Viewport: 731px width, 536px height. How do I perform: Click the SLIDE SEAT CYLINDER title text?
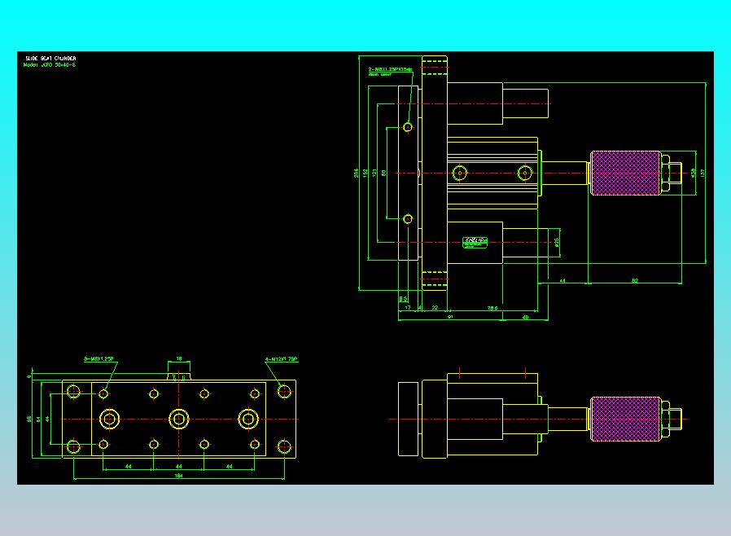click(x=50, y=59)
